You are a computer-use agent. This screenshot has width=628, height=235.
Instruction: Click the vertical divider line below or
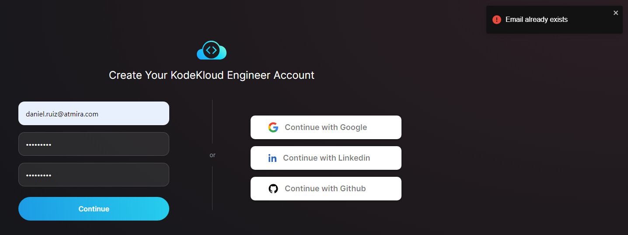tap(213, 188)
